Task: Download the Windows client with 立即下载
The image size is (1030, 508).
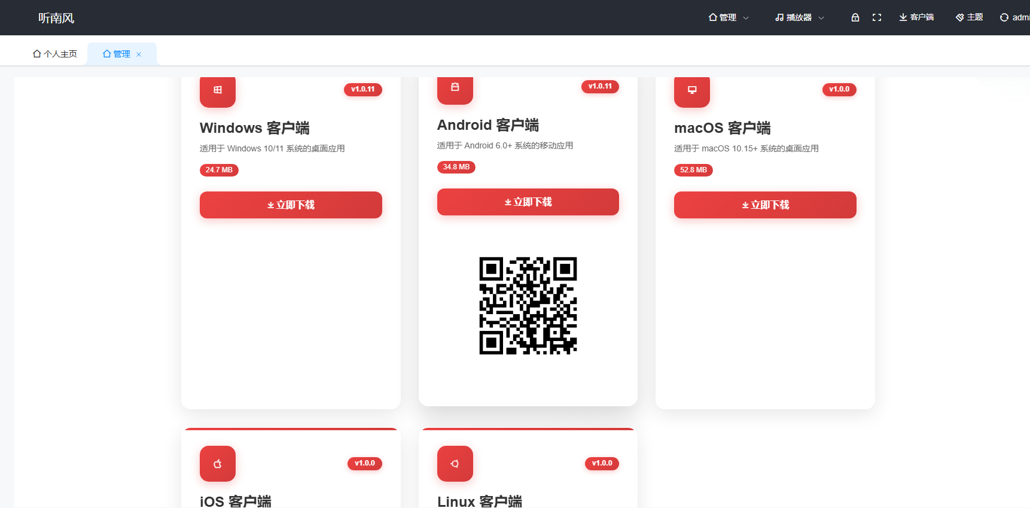Action: coord(291,205)
